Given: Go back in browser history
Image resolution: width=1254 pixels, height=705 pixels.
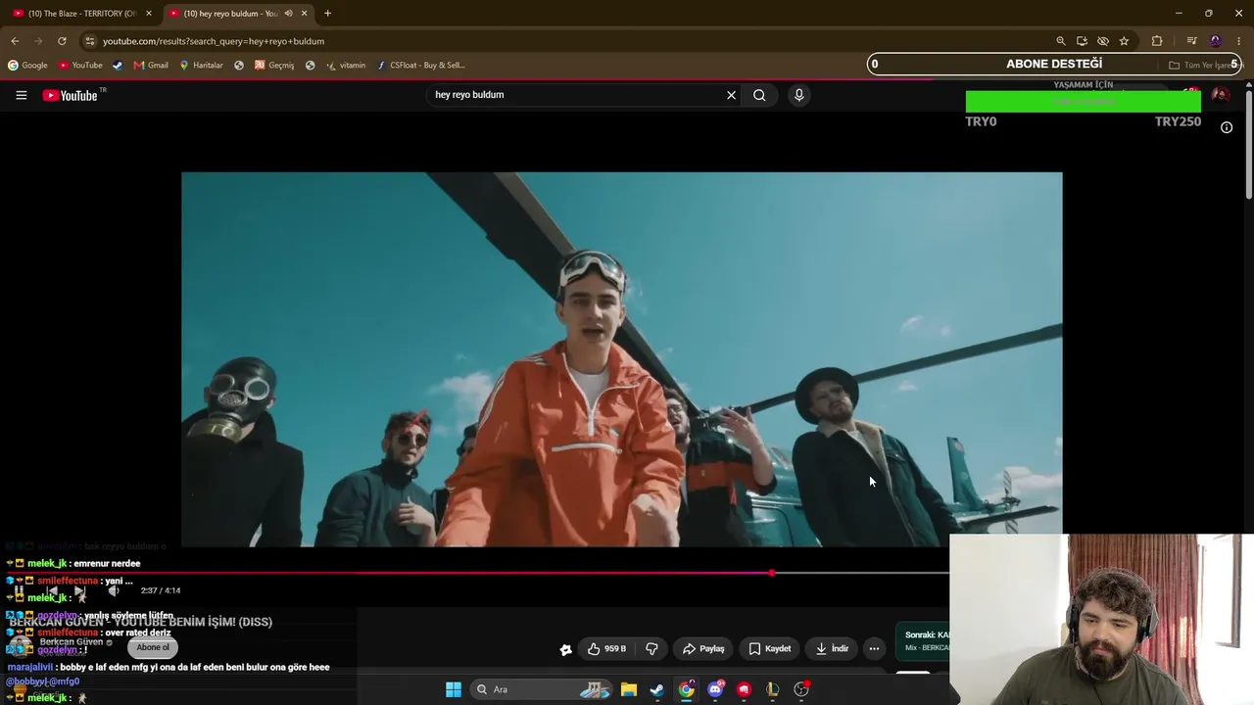Looking at the screenshot, I should (15, 41).
